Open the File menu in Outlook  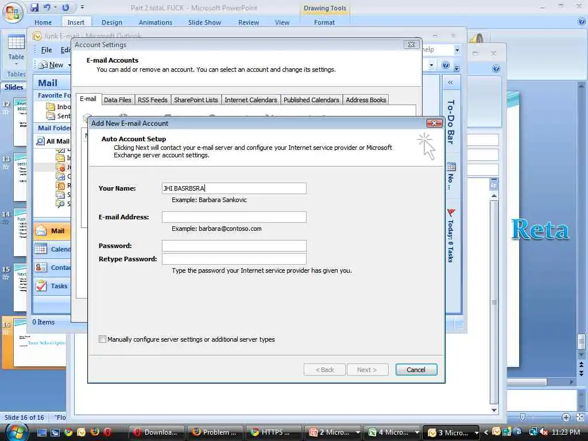pos(47,50)
